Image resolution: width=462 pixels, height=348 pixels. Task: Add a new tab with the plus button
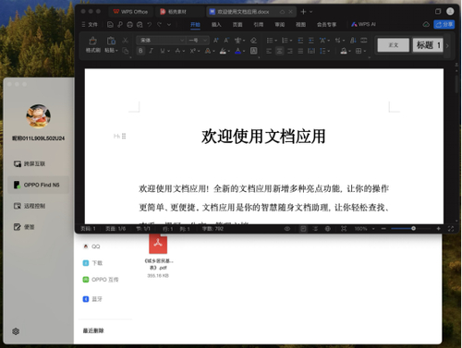coord(303,12)
